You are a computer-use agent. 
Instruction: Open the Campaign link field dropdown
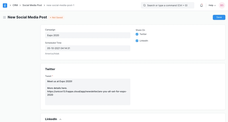[x=88, y=35]
